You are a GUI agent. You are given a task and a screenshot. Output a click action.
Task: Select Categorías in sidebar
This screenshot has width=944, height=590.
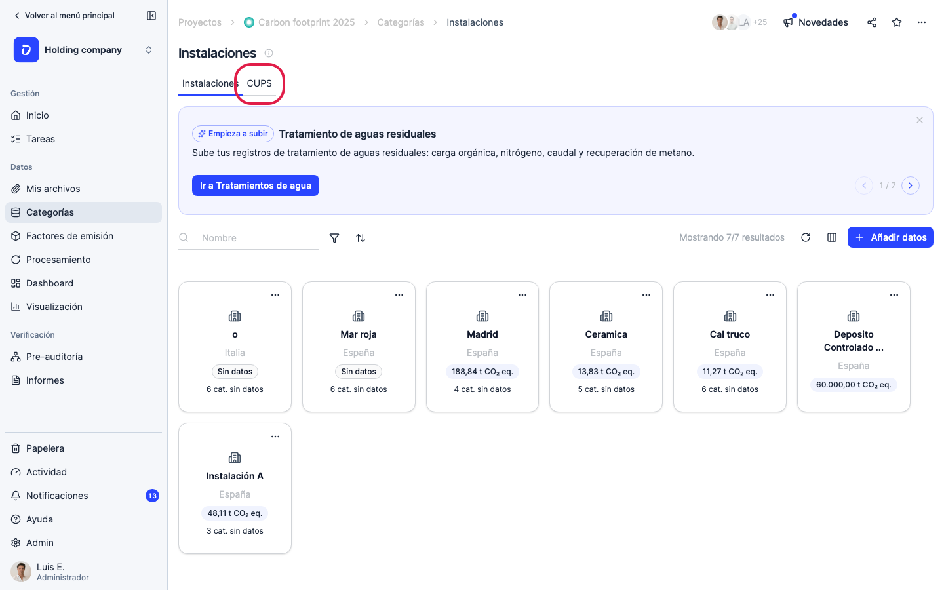(x=83, y=212)
